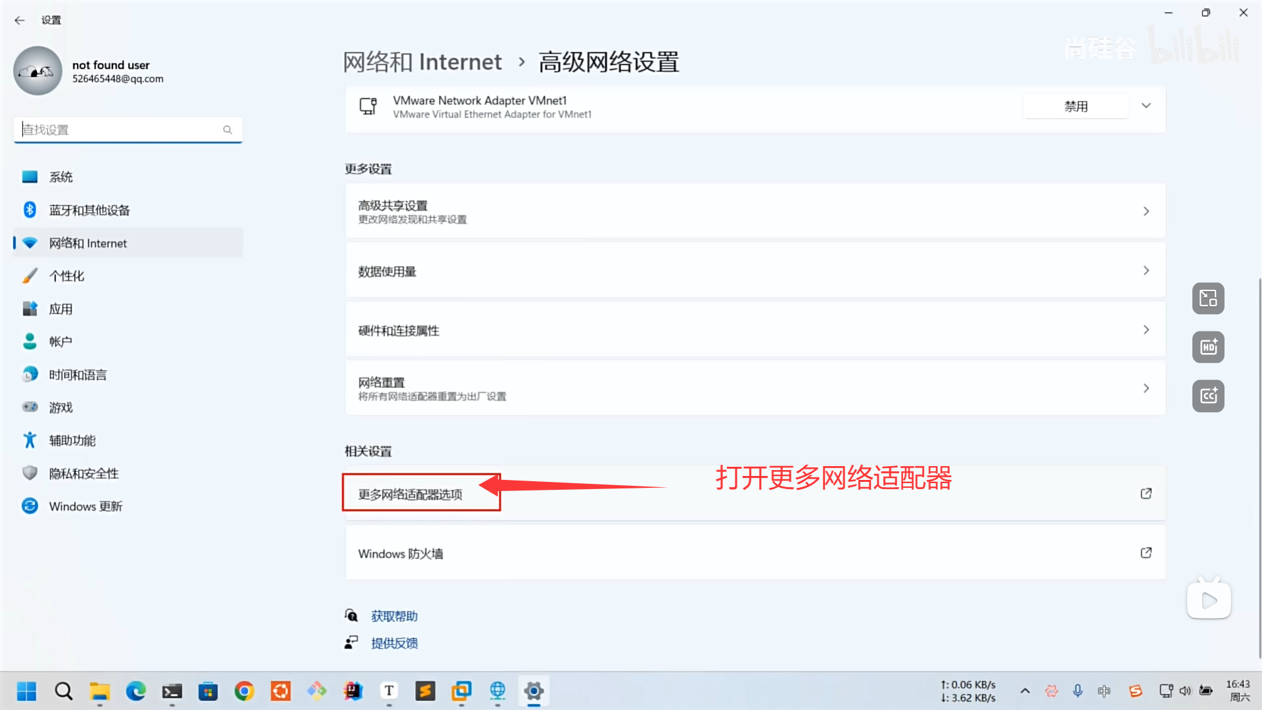Select Windows Update in the sidebar
This screenshot has width=1262, height=710.
tap(85, 506)
